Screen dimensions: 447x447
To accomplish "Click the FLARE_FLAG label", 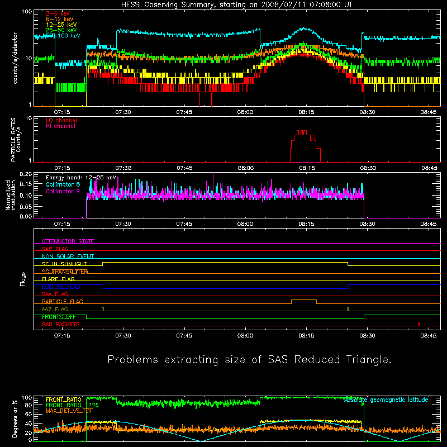I will coord(58,279).
